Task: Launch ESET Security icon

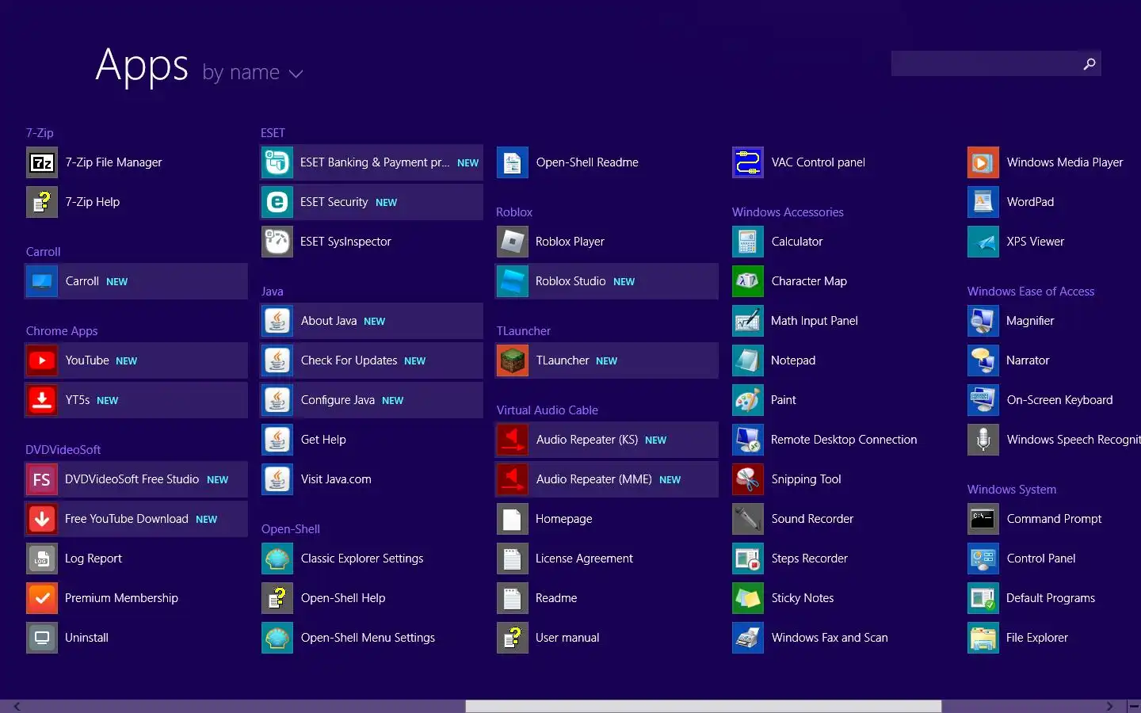Action: point(277,202)
